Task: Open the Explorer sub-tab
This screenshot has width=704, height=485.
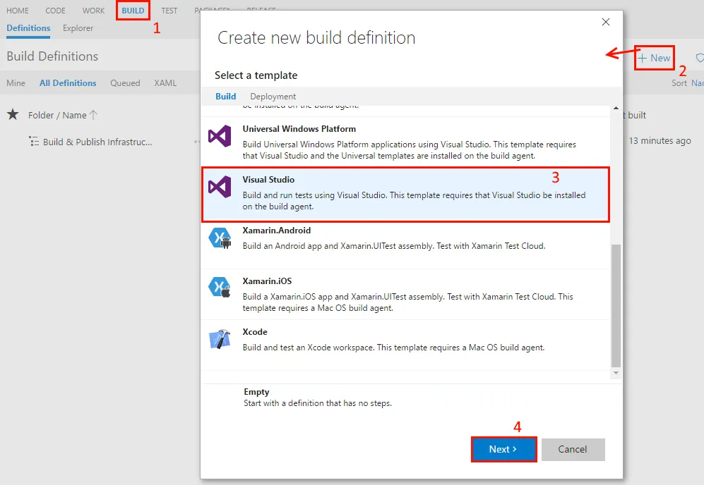Action: 78,28
